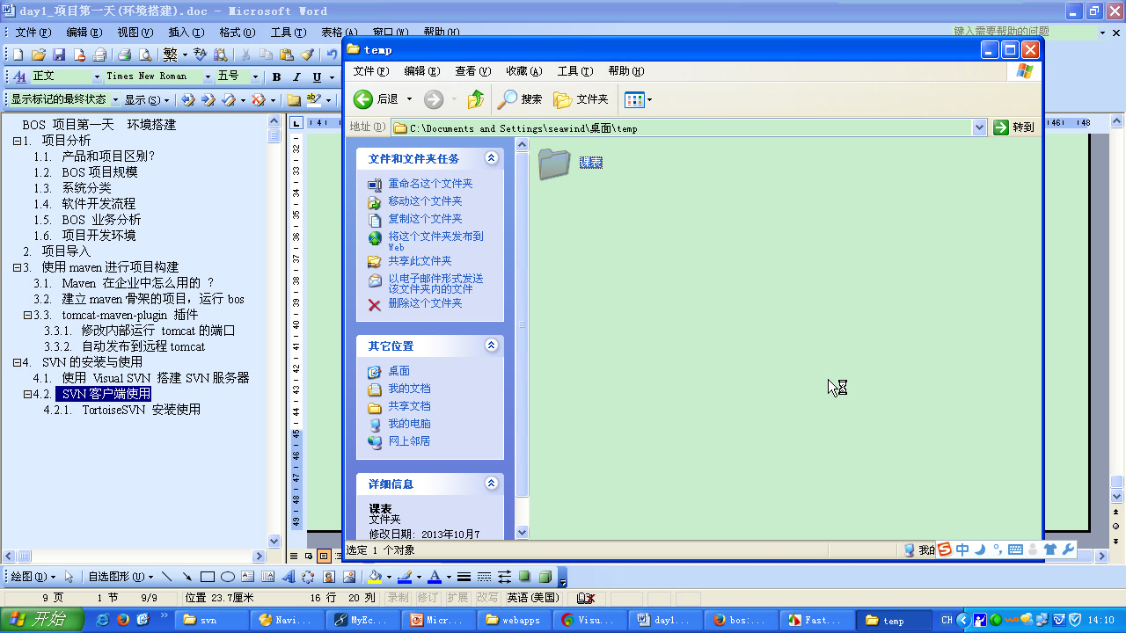Collapse the 文件和文件夹任务 panel
Screen dimensions: 1126x633
(x=491, y=158)
